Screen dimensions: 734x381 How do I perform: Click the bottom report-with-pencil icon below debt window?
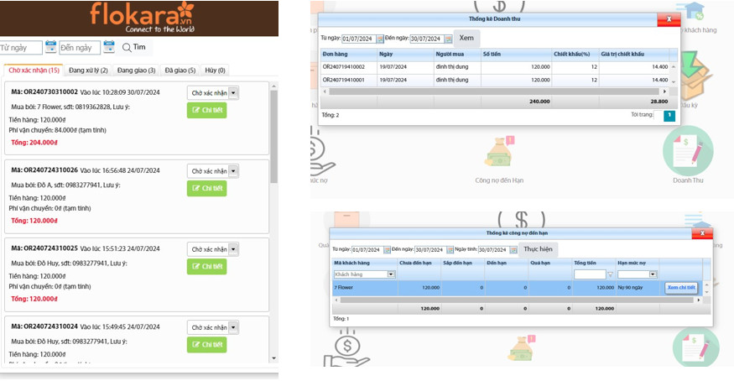(x=696, y=347)
